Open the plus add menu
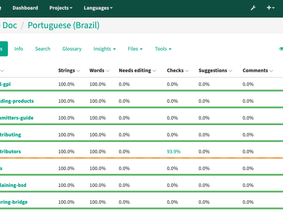Screen dimensions: 283x212 pyautogui.click(x=271, y=8)
